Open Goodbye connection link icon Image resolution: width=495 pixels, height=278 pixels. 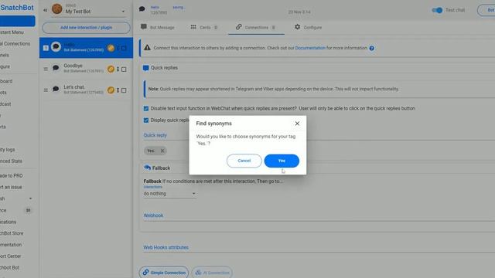point(111,69)
